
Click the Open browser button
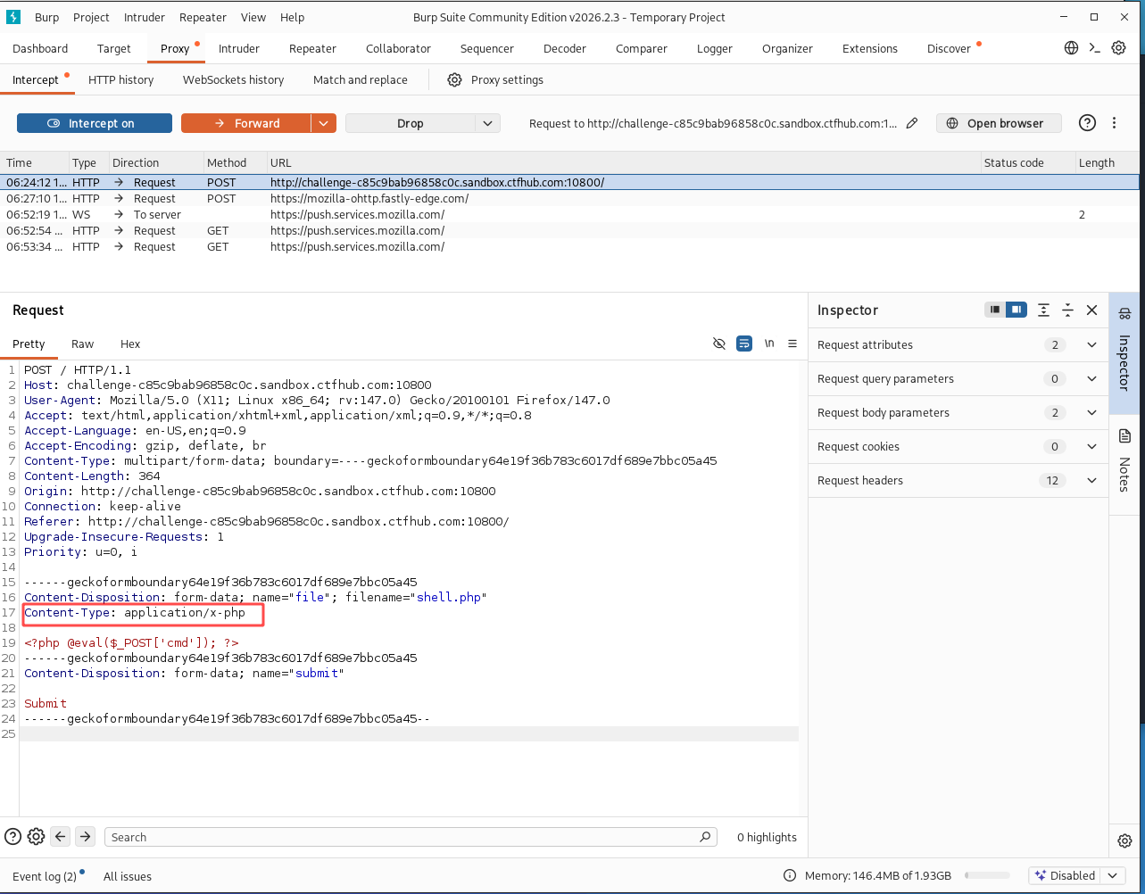999,123
